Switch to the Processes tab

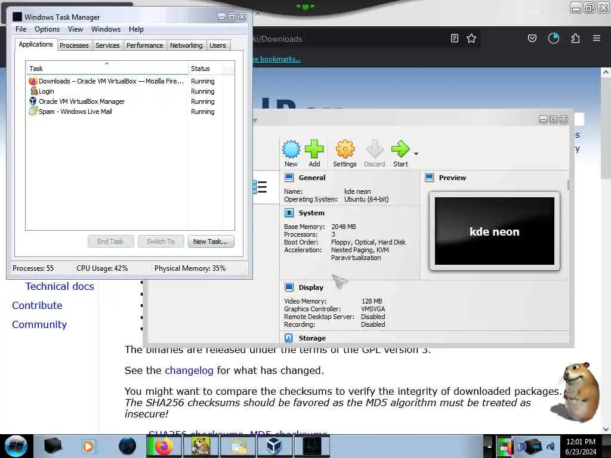pos(74,45)
